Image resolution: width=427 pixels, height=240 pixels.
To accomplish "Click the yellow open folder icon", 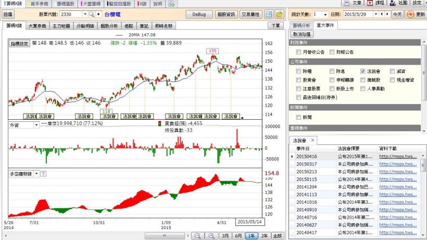I will pyautogui.click(x=279, y=14).
